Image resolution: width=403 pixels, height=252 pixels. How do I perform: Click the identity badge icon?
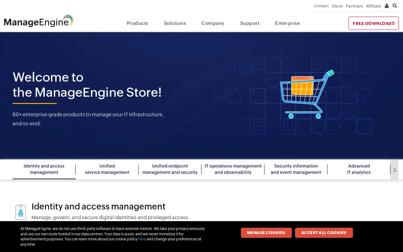(21, 212)
